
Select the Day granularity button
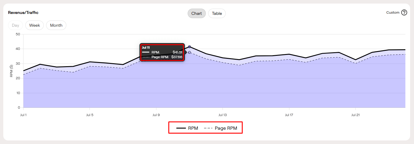pyautogui.click(x=15, y=25)
